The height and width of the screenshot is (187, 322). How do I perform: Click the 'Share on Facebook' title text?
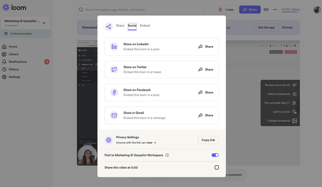[137, 90]
